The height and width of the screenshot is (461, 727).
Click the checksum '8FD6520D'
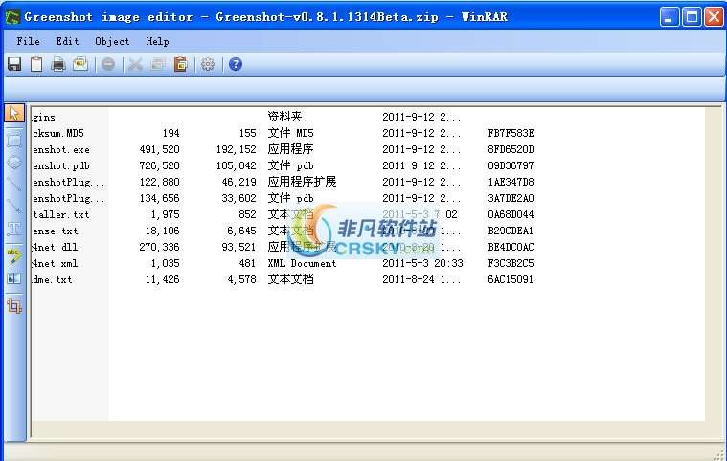pyautogui.click(x=511, y=149)
